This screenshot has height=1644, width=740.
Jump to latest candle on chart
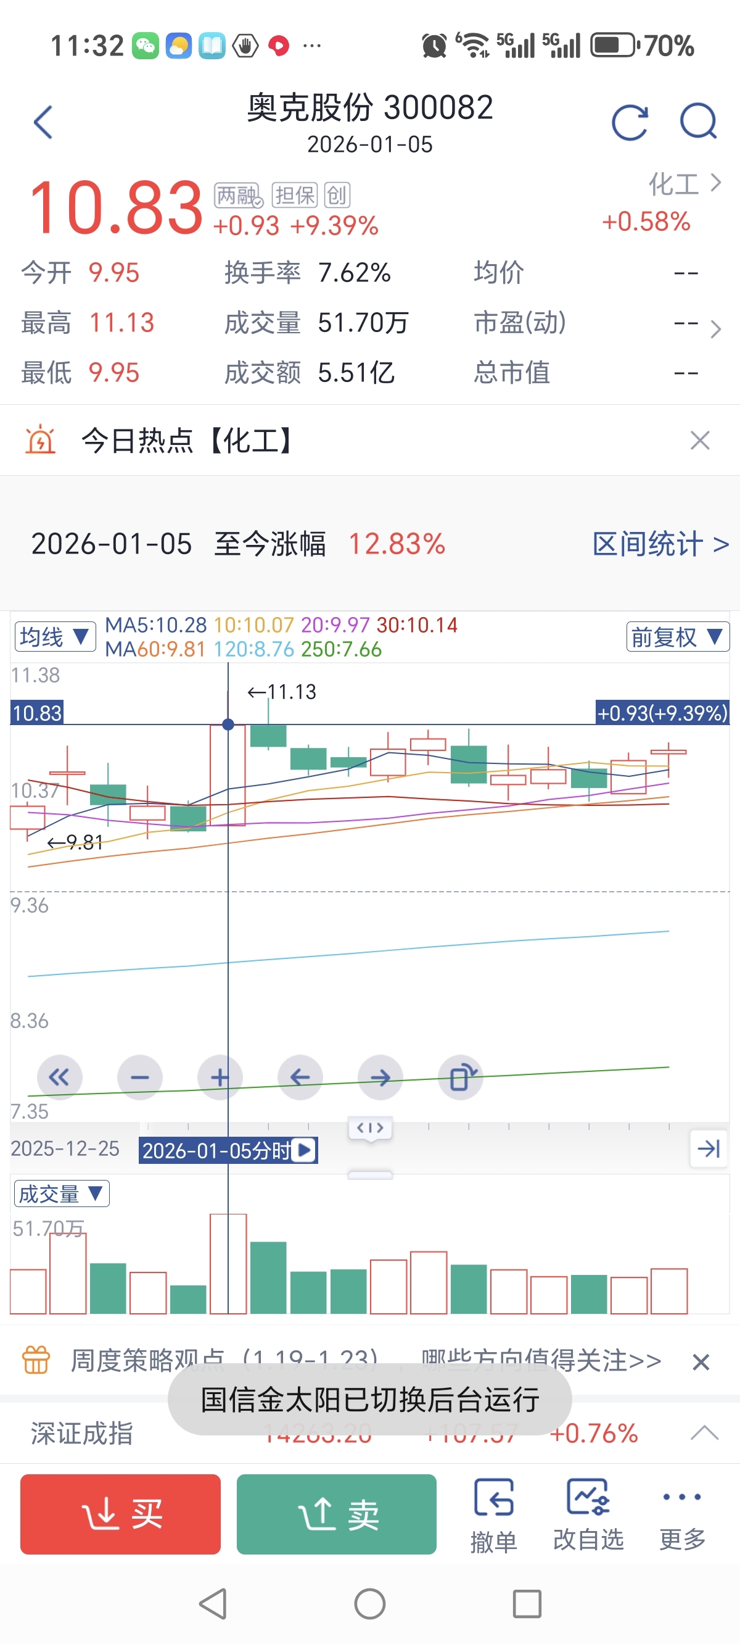708,1148
